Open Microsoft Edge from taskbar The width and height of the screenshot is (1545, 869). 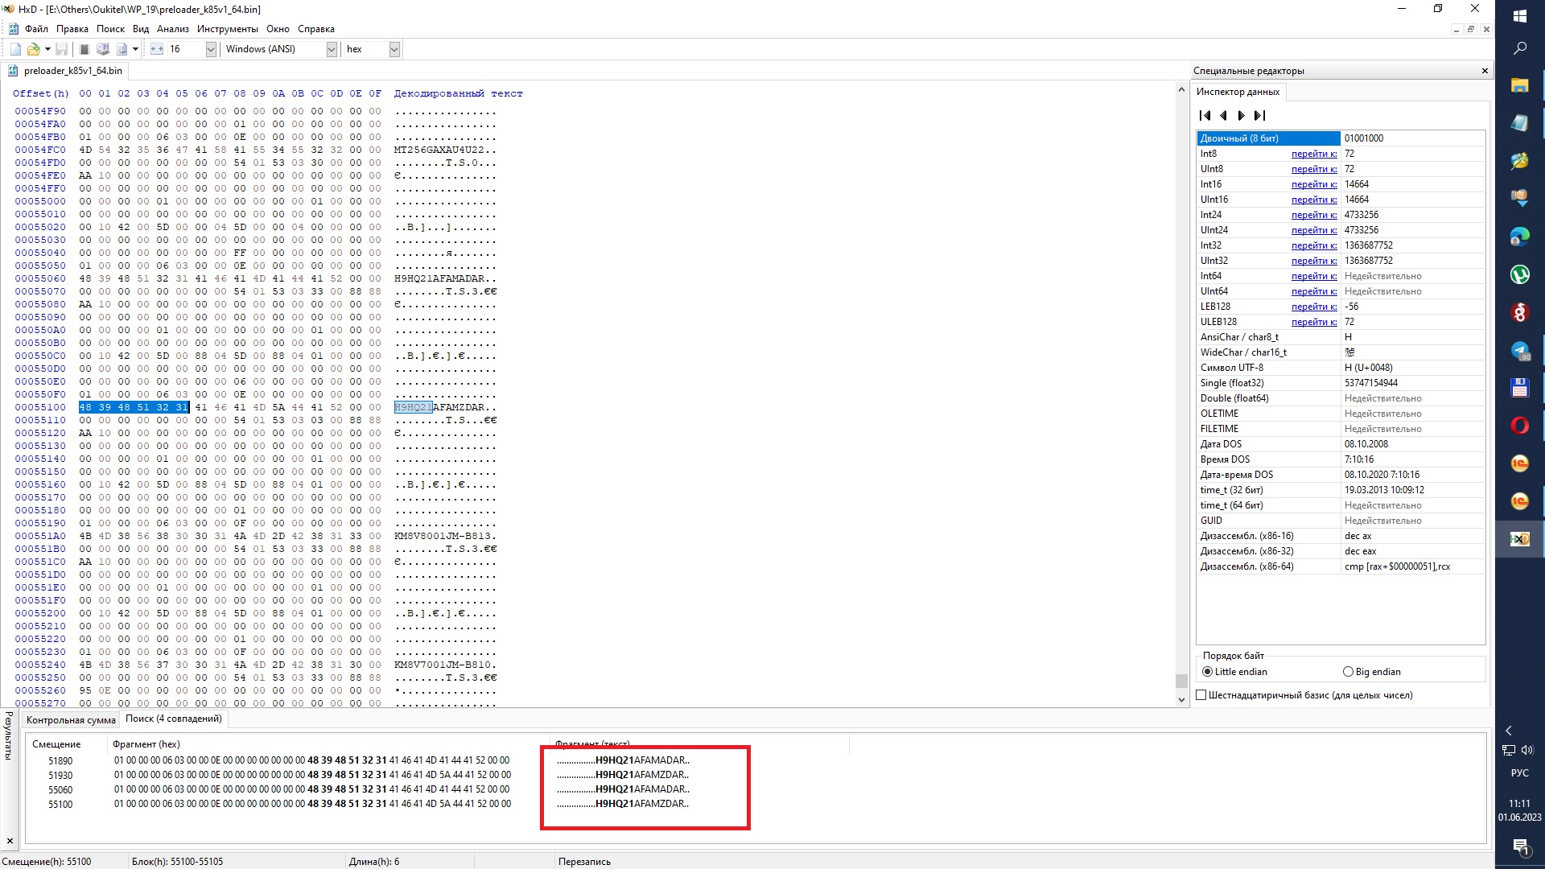pyautogui.click(x=1520, y=237)
